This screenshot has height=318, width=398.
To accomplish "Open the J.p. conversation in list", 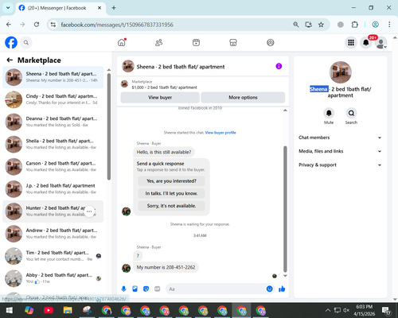I will 53,189.
